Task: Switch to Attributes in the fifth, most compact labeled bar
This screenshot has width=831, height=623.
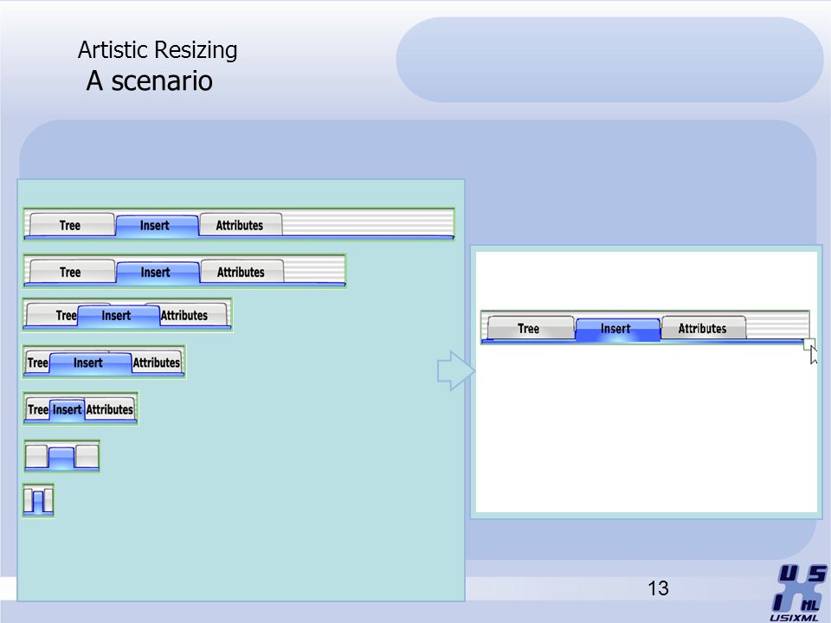Action: [110, 409]
